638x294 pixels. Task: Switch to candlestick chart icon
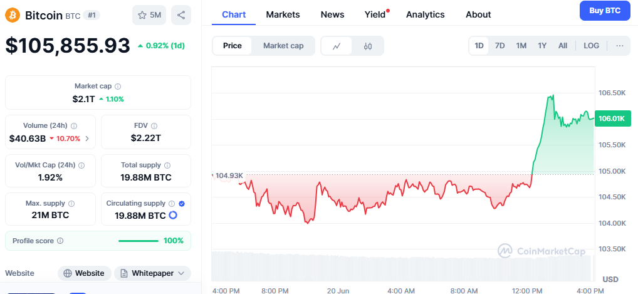[368, 46]
